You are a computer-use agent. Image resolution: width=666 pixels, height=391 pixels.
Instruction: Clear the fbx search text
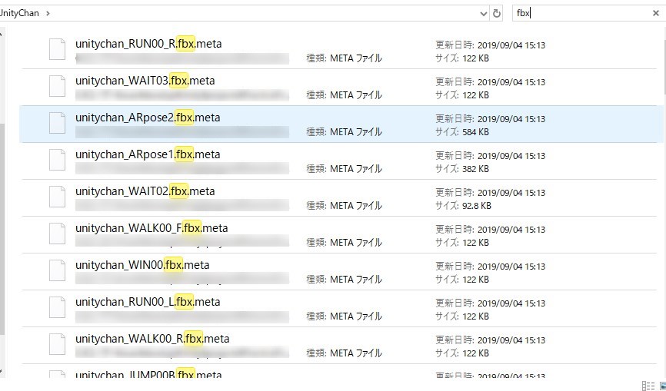tap(655, 13)
